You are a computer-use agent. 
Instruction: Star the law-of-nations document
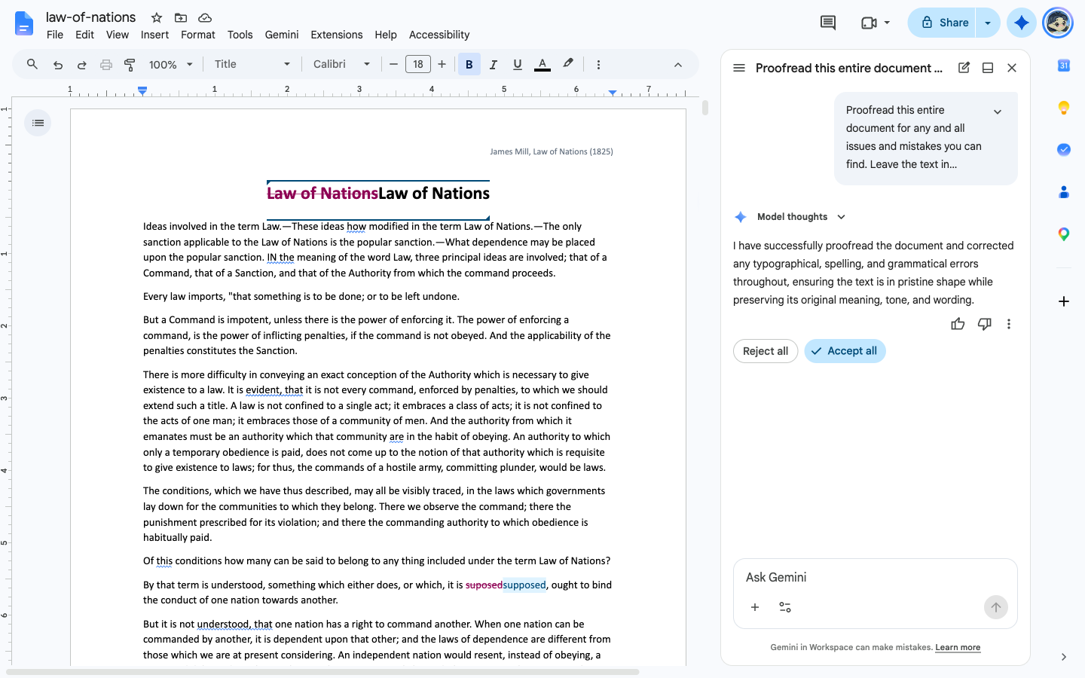click(x=157, y=17)
